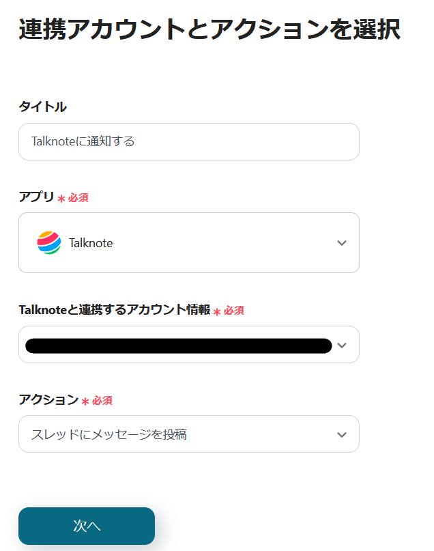Screen dimensions: 434x551
Task: Click the chevron icon on the アプリ selector
Action: pyautogui.click(x=342, y=242)
